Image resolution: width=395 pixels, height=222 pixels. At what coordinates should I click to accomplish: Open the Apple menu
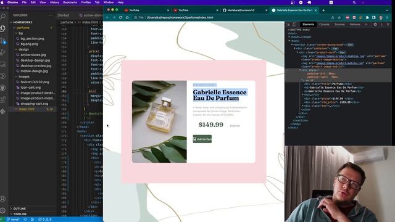(x=1, y=2)
